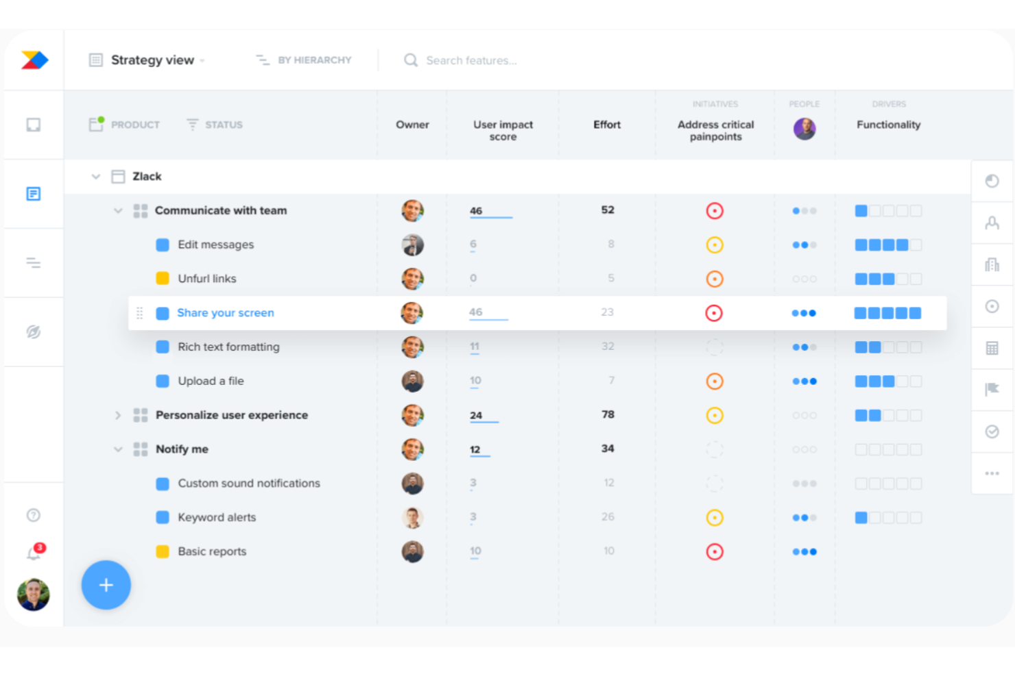Click the blue plus add button

click(106, 585)
